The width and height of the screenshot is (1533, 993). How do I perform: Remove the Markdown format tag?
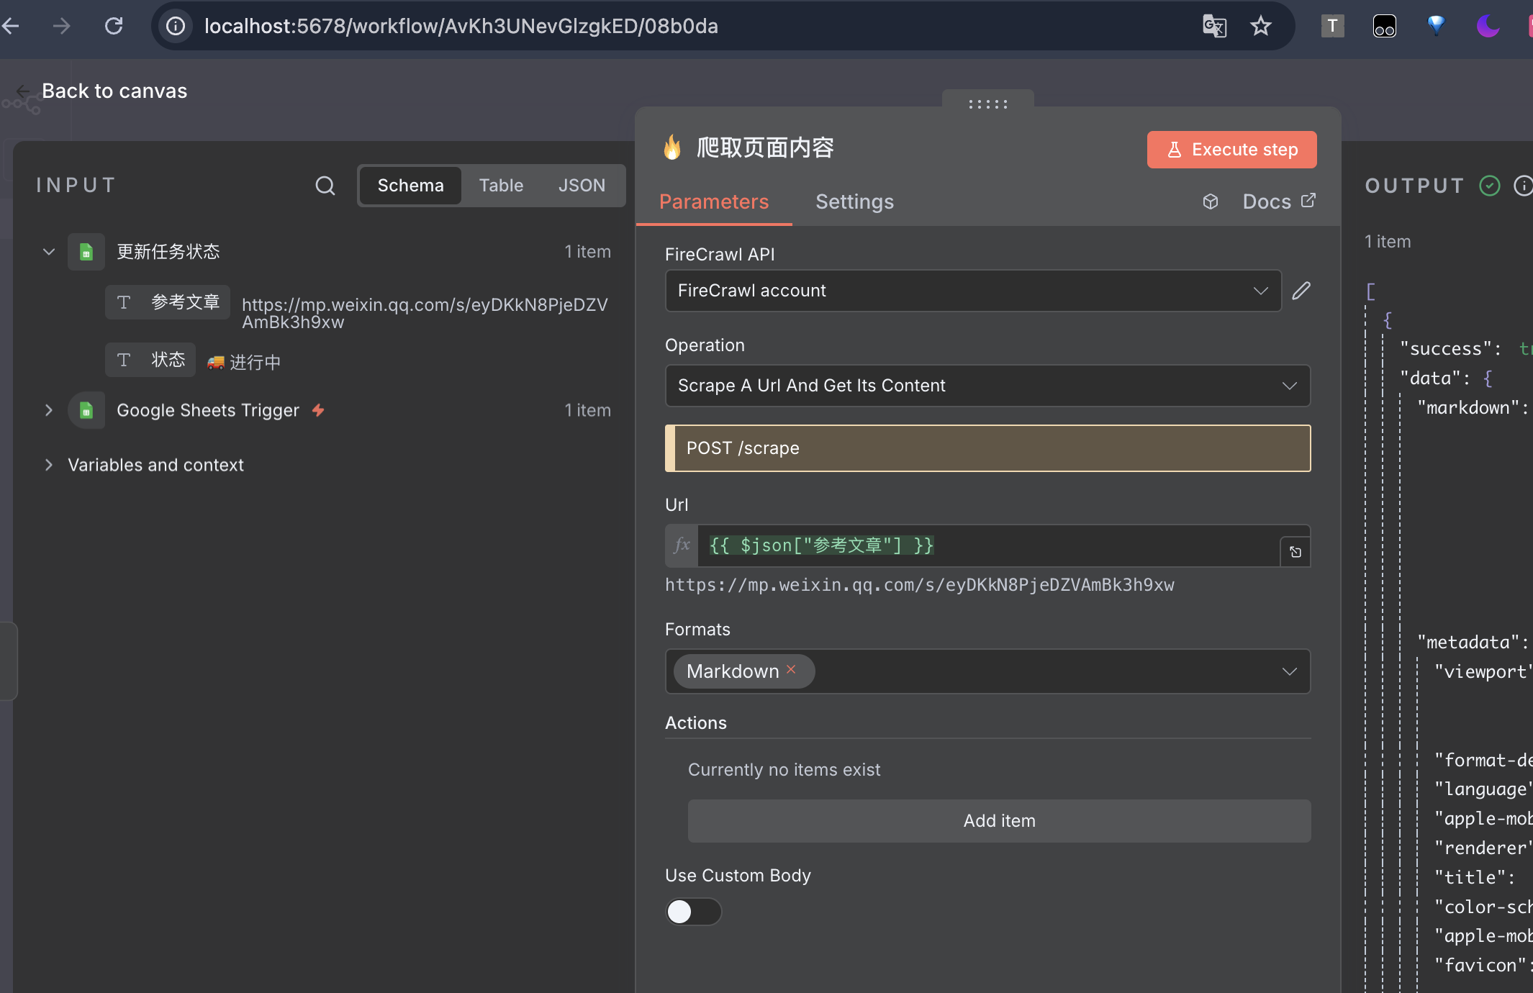click(x=791, y=669)
